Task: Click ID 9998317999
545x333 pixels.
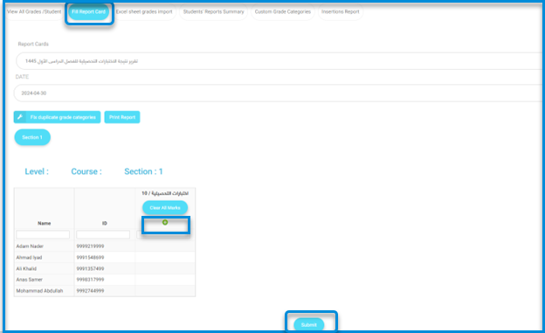Action: coord(90,280)
